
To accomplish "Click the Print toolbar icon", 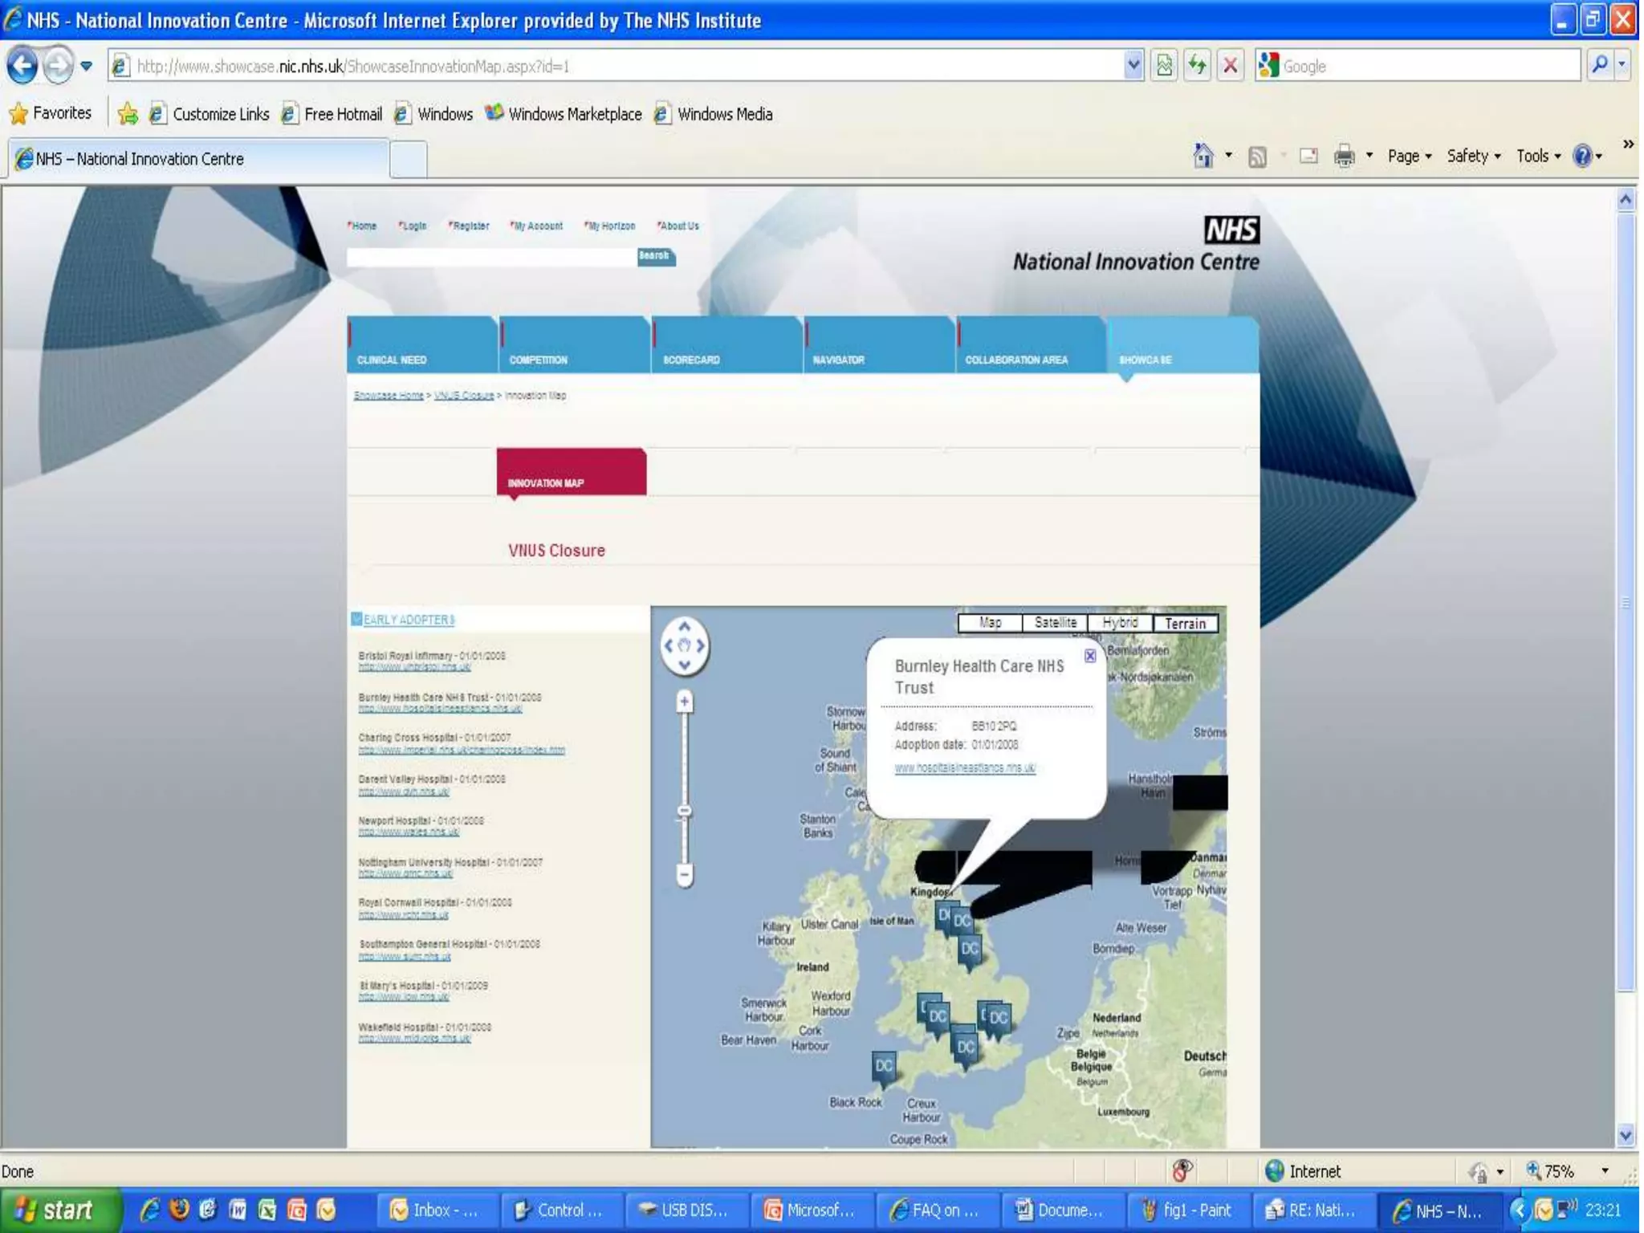I will [1344, 156].
